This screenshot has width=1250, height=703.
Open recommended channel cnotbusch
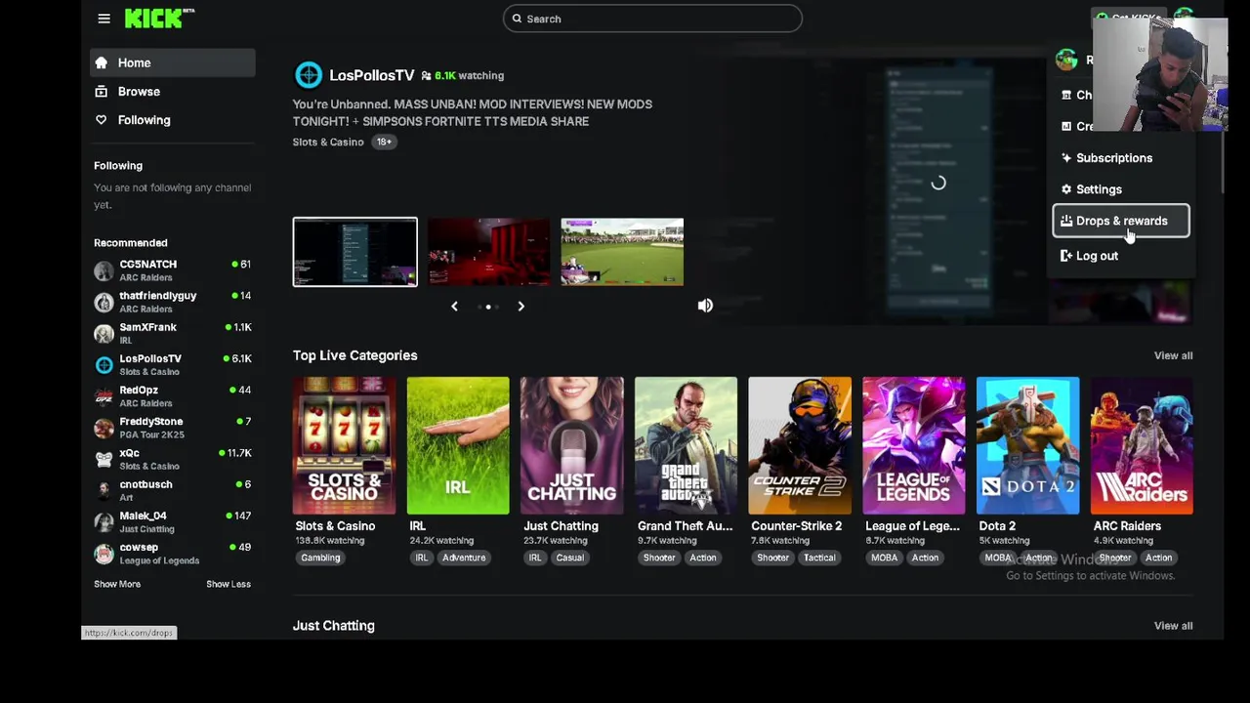click(173, 490)
